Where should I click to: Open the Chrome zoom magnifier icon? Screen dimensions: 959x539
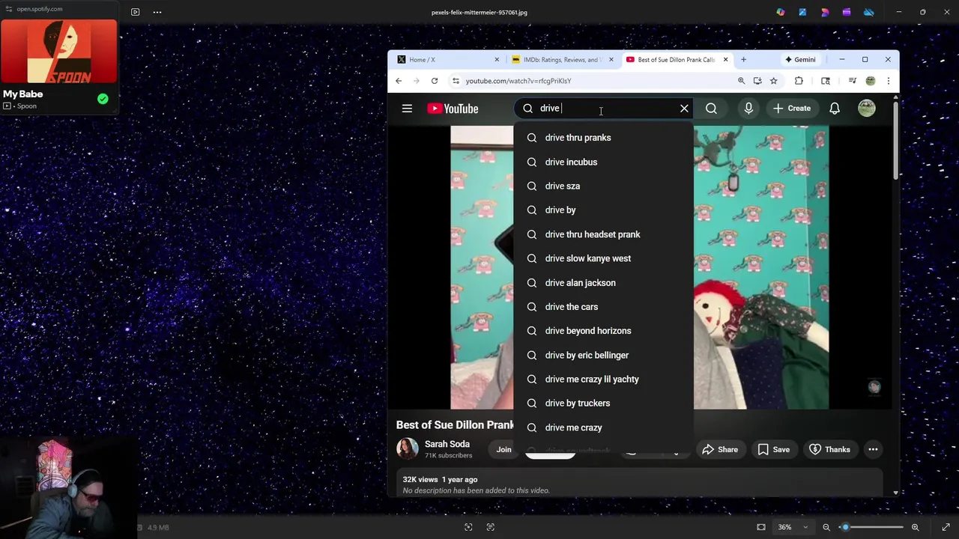741,81
